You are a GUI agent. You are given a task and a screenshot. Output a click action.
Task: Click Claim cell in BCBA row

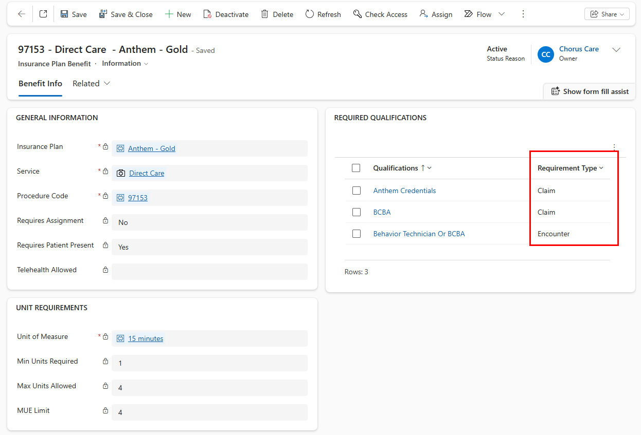pos(546,212)
